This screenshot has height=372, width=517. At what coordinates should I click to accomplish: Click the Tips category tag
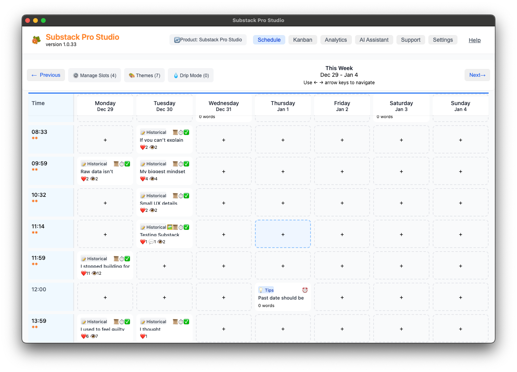coord(266,290)
